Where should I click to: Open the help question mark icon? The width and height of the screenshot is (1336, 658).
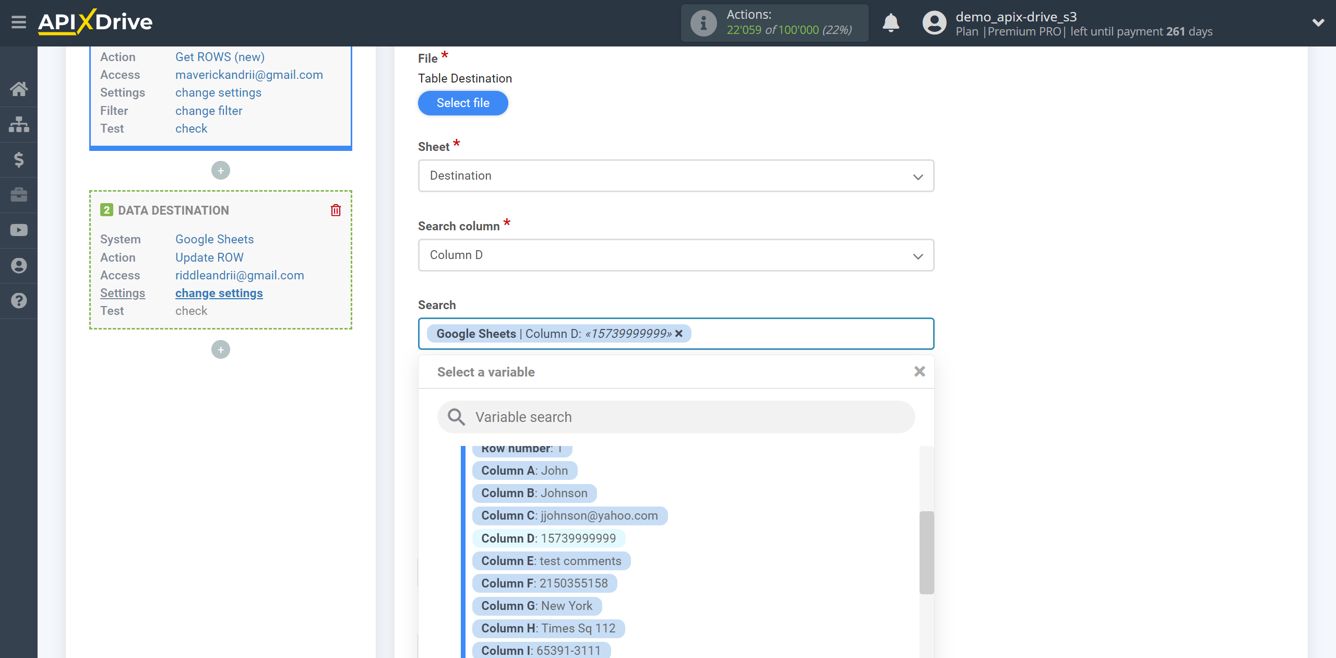click(x=19, y=301)
